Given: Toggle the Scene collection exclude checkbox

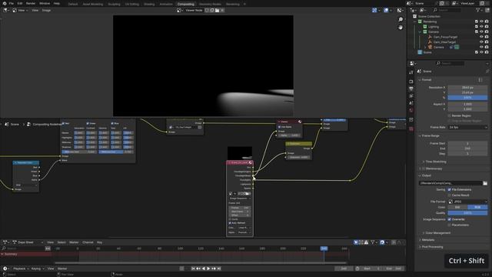Looking at the screenshot, I should (477, 52).
